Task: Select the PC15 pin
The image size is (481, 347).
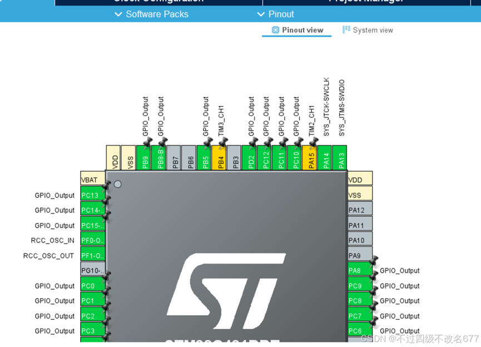Action: (93, 224)
